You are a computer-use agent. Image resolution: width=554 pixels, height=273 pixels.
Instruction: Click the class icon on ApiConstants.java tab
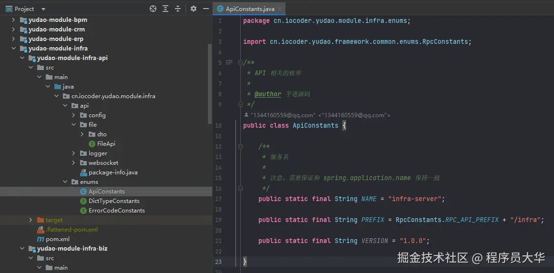pyautogui.click(x=220, y=9)
